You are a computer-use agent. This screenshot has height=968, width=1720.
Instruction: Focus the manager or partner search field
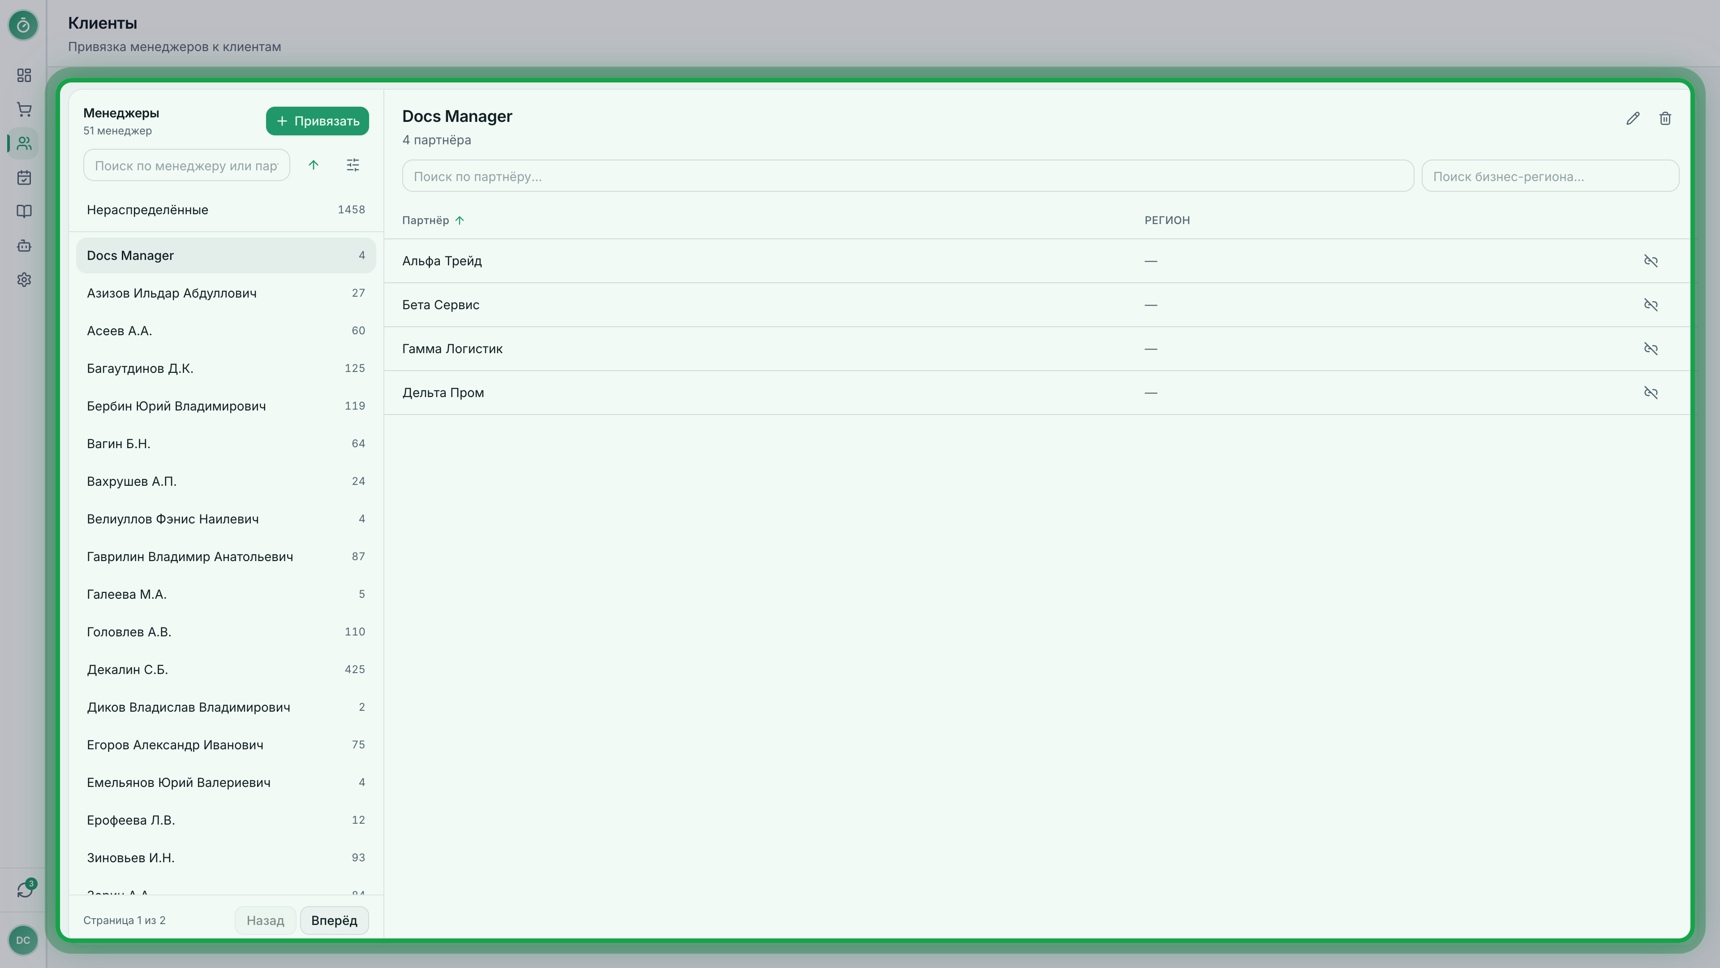186,165
